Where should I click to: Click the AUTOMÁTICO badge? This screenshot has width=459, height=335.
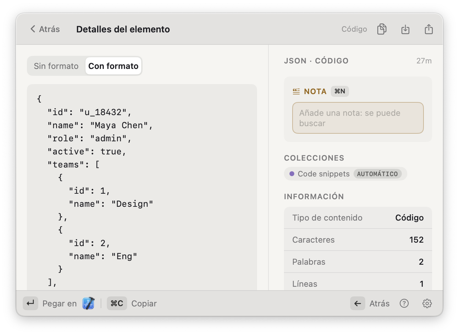(377, 174)
